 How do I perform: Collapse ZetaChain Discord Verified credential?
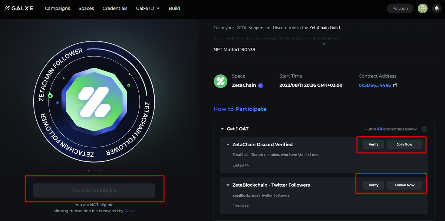pos(228,145)
